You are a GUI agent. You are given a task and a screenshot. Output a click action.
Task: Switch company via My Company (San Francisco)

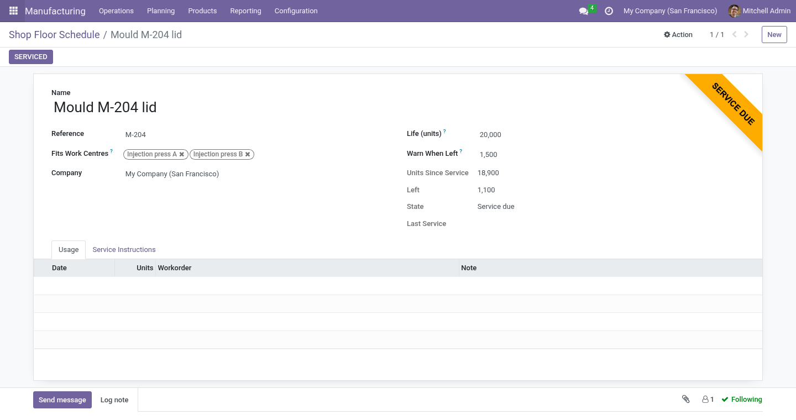click(670, 11)
